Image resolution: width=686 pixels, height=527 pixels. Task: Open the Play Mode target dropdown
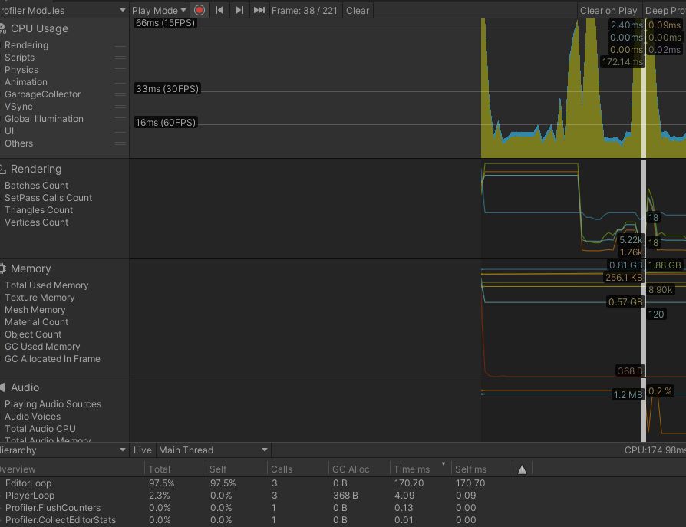[x=159, y=10]
